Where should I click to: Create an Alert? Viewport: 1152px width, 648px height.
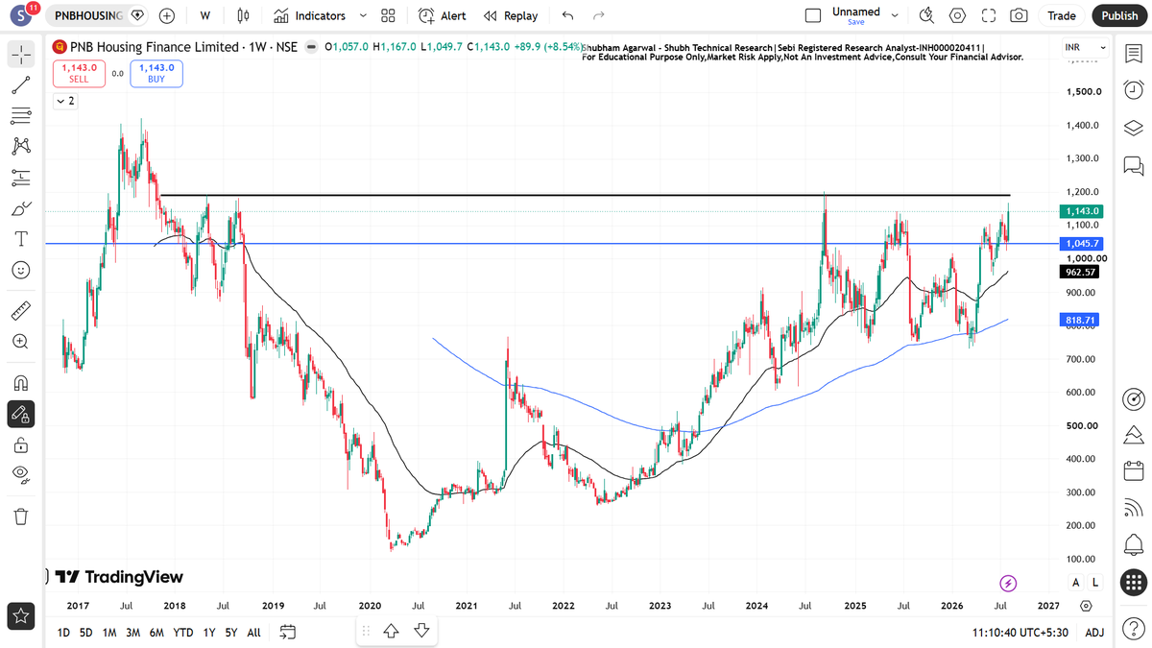click(x=442, y=15)
